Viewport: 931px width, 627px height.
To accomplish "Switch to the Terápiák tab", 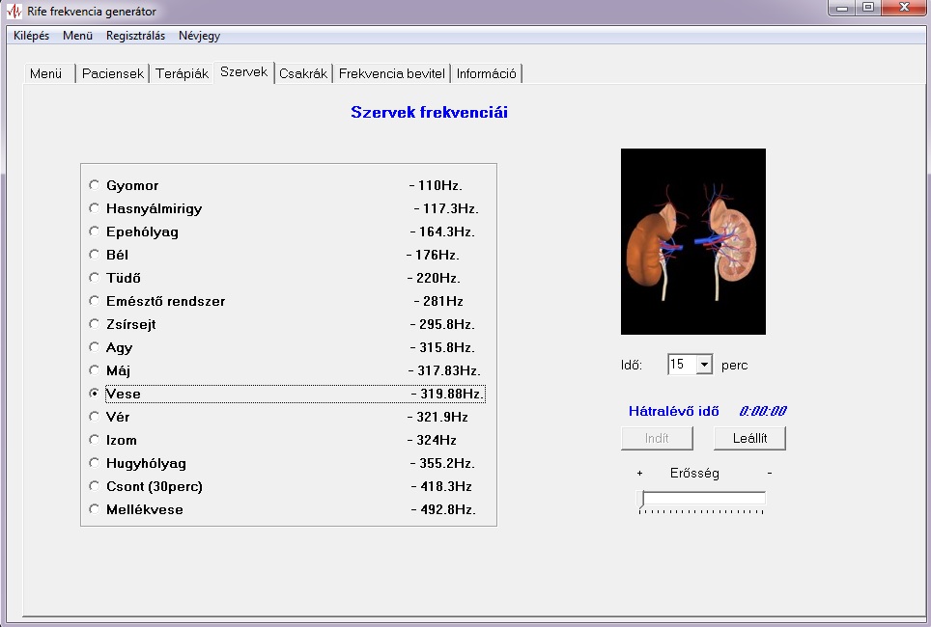I will pos(182,73).
